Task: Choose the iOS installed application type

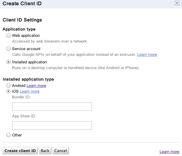Action: coord(8,91)
